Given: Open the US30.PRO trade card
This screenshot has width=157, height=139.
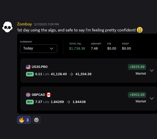Looking at the screenshot, I should click(89, 71).
